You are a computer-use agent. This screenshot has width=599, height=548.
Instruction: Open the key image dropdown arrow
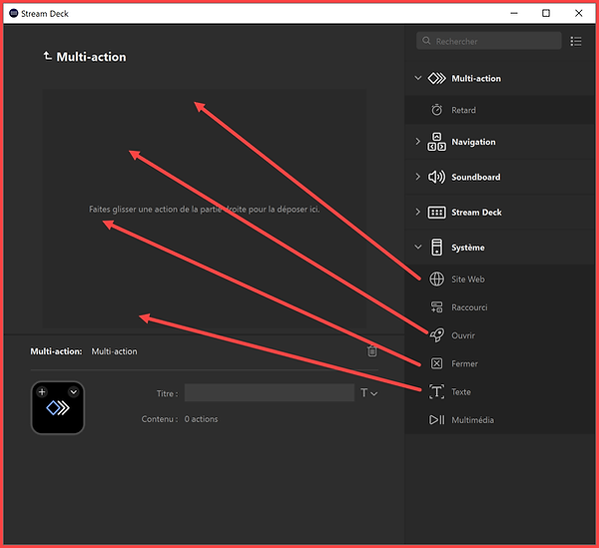[73, 392]
